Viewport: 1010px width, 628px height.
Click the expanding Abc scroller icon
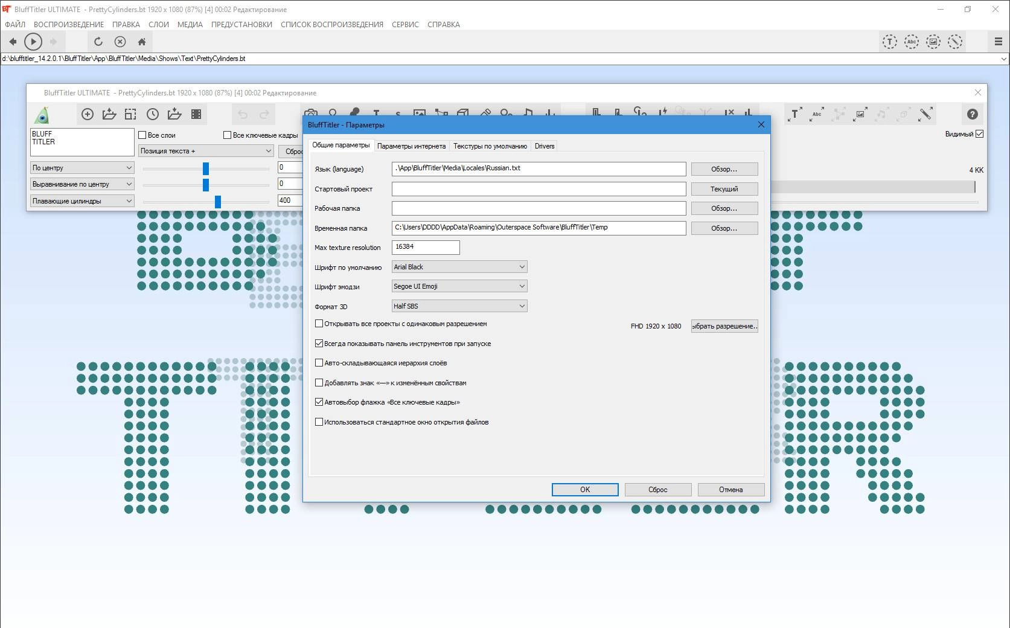point(817,114)
